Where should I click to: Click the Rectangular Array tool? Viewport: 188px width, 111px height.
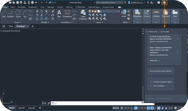click(x=46, y=19)
